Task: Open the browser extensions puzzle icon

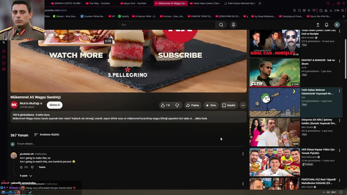Action: click(x=321, y=10)
